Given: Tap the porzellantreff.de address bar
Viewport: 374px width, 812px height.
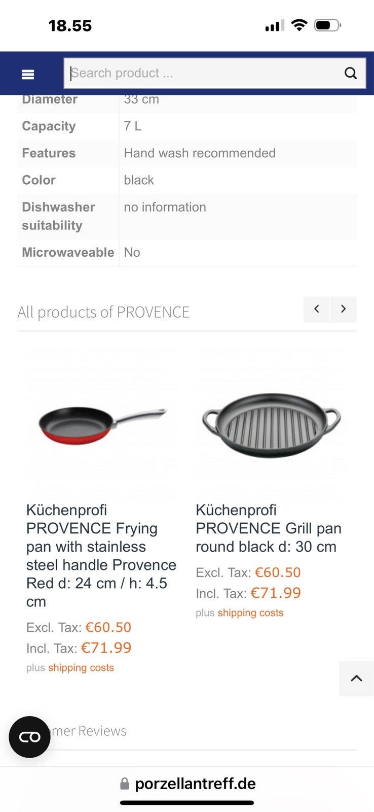Looking at the screenshot, I should [195, 784].
